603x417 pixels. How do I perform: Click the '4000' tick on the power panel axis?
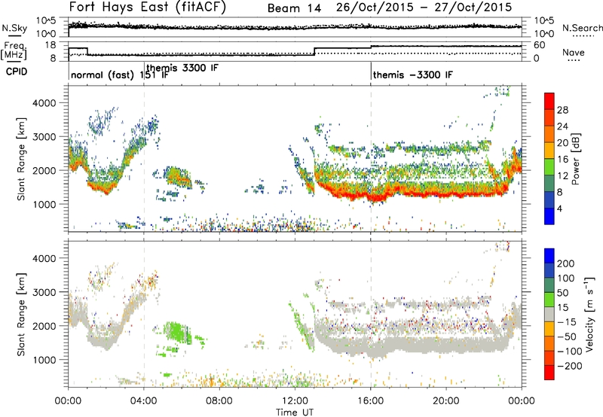(x=44, y=103)
